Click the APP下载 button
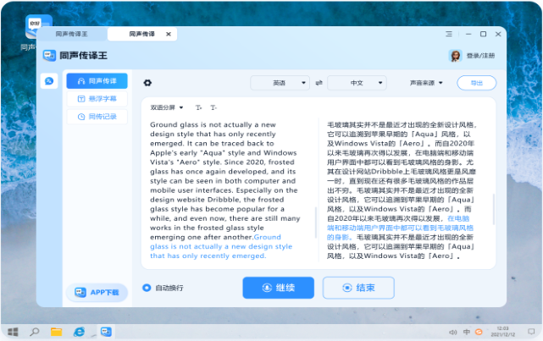The height and width of the screenshot is (341, 543). 97,293
